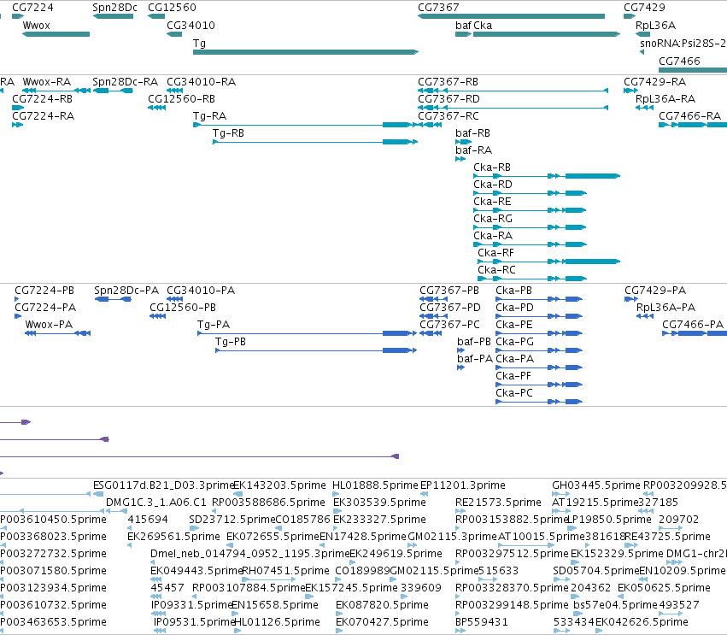
Task: Click the Spn28Dc gene arrow glyph
Action: click(113, 16)
